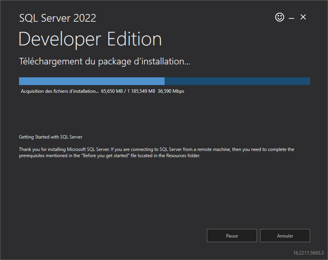Select the 'Developer Edition' heading

coord(90,39)
